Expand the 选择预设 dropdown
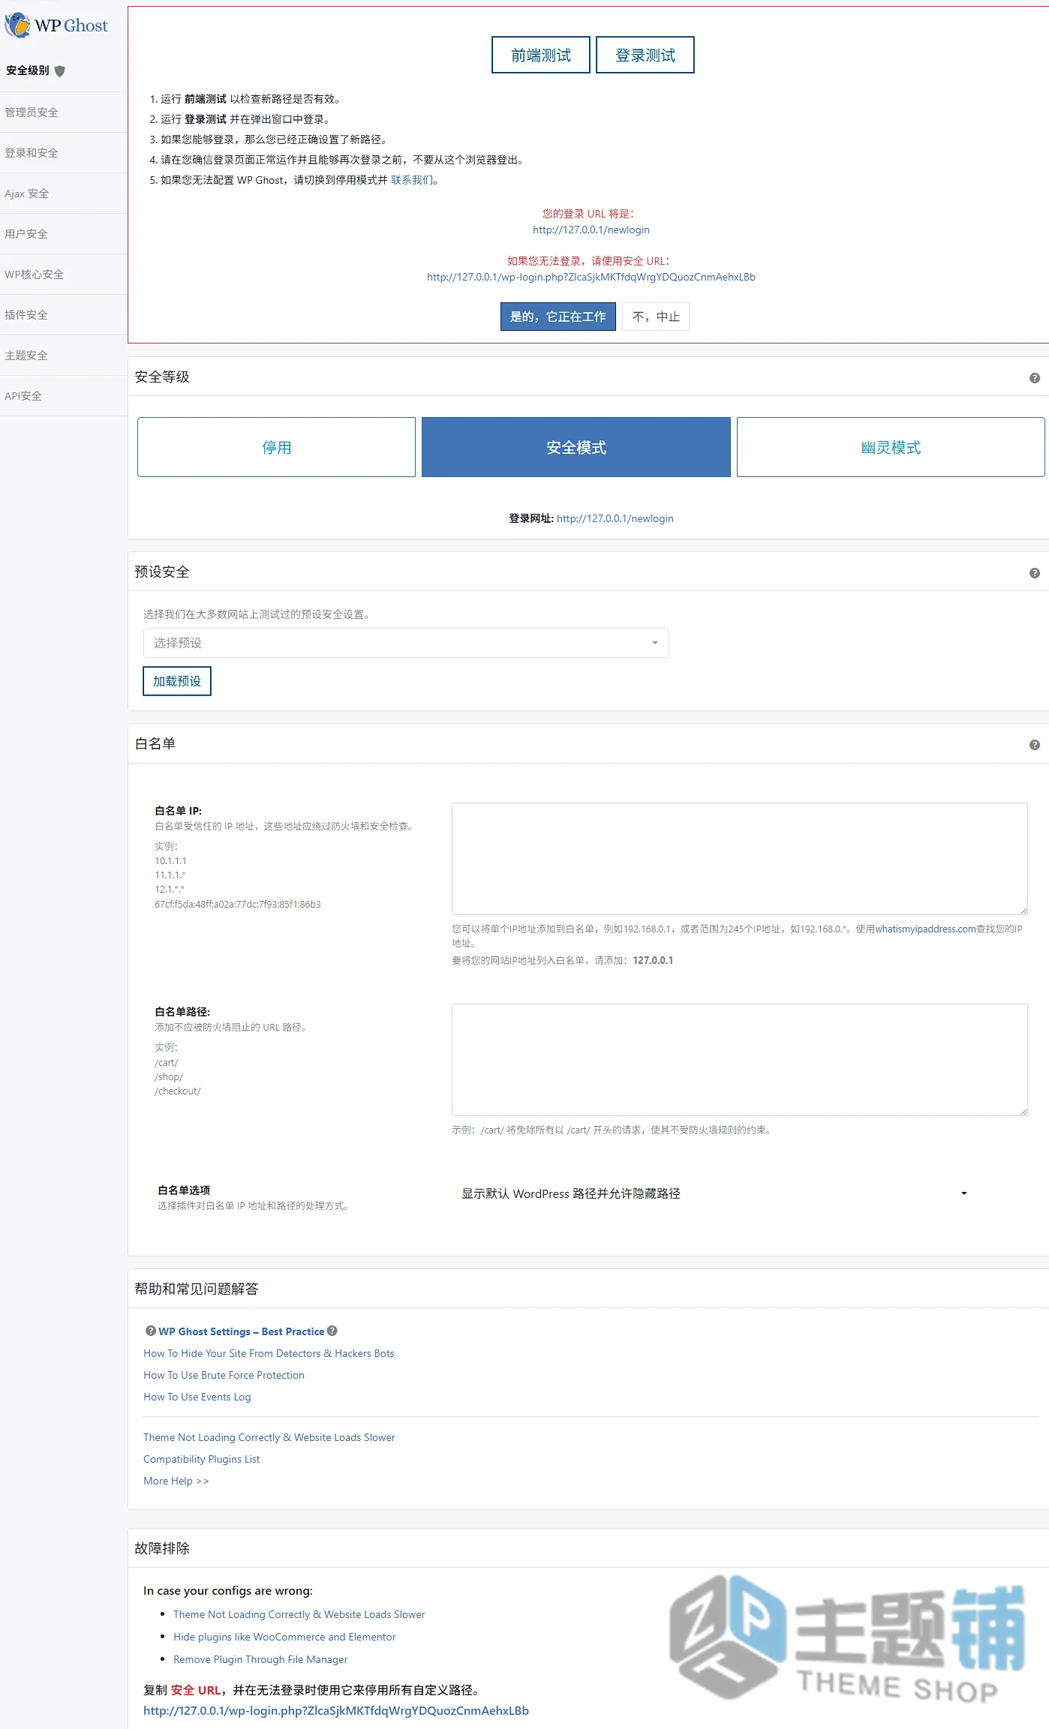Image resolution: width=1049 pixels, height=1729 pixels. (406, 643)
